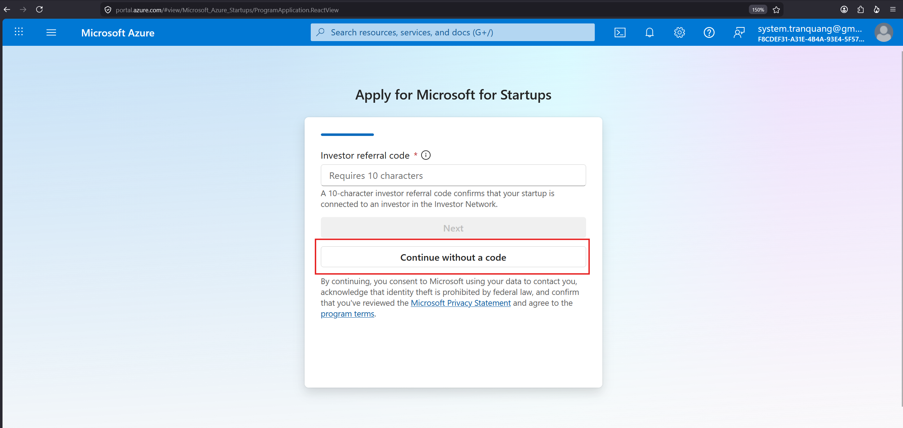This screenshot has height=428, width=903.
Task: Click the browser forward arrow
Action: (23, 10)
